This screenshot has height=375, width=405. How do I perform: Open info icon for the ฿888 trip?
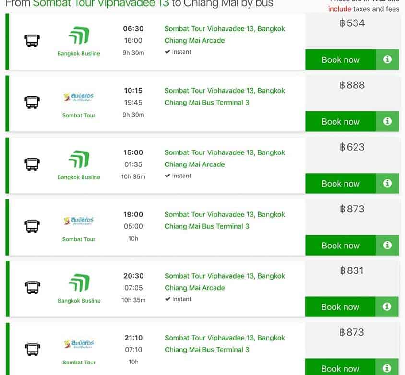(x=387, y=121)
